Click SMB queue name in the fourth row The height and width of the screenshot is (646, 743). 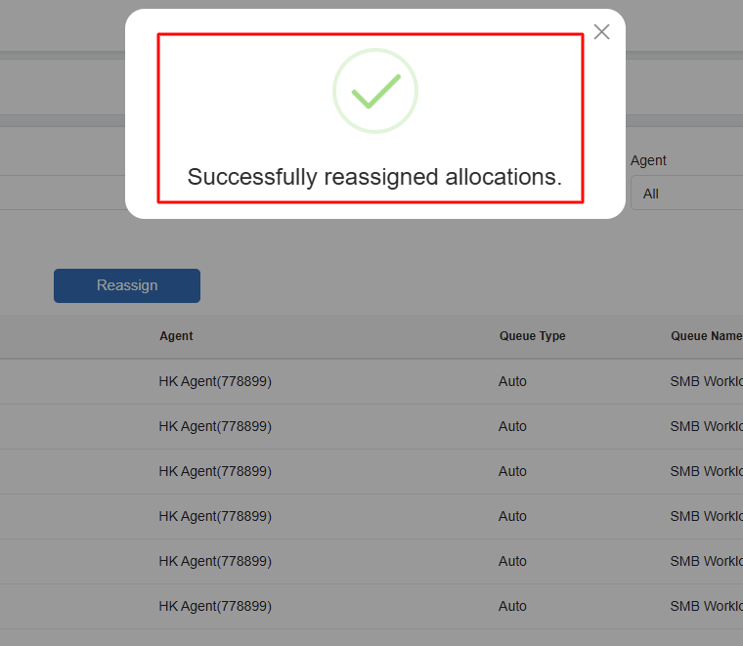pos(706,516)
